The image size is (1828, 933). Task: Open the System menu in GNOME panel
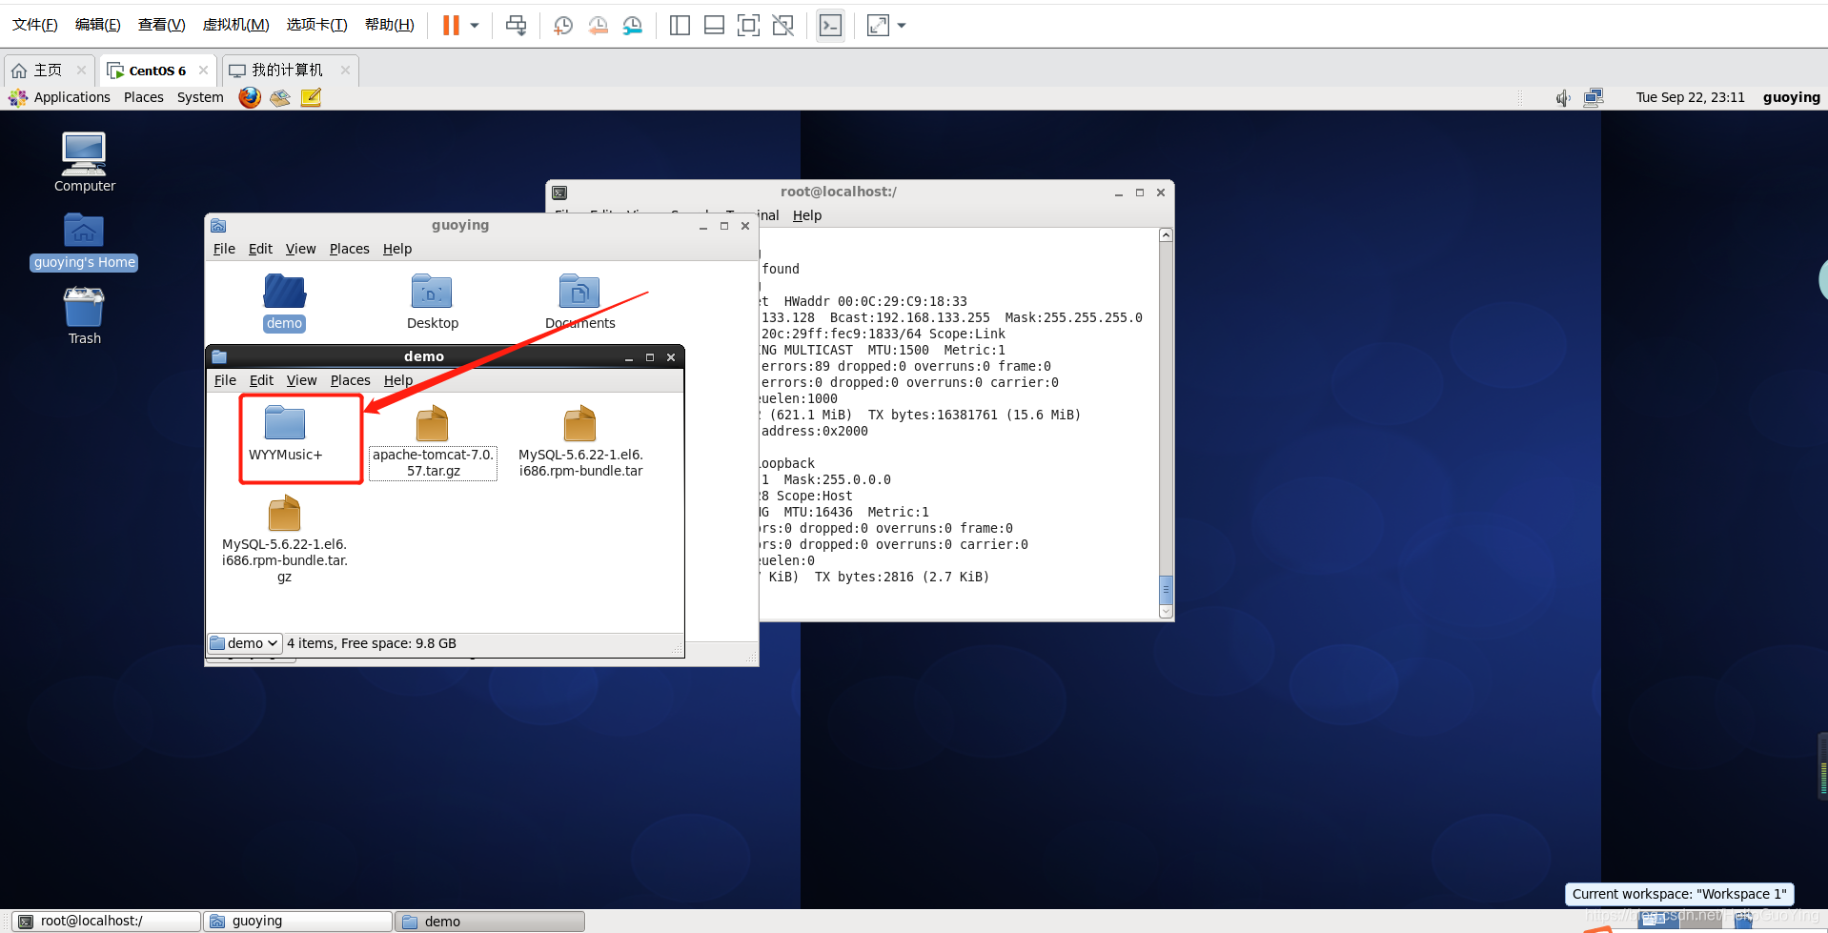point(200,97)
